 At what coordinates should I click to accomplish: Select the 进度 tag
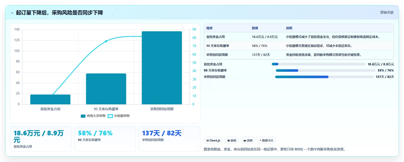pyautogui.click(x=248, y=140)
